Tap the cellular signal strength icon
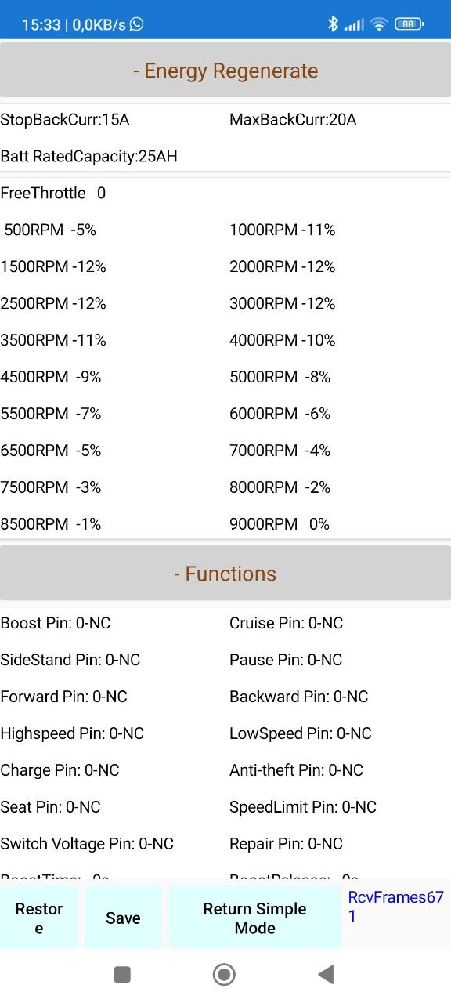 coord(354,25)
